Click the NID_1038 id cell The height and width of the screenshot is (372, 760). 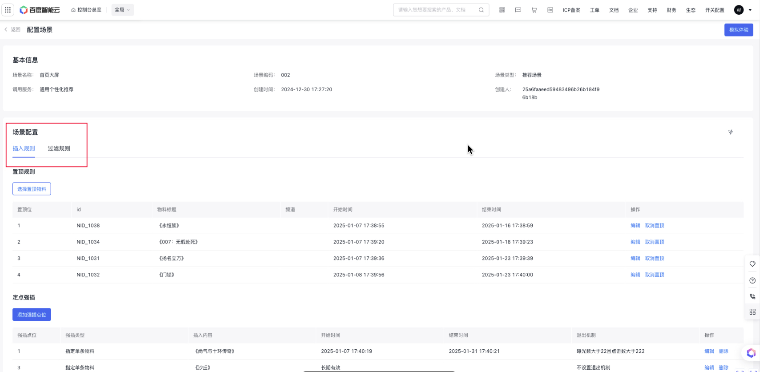pyautogui.click(x=88, y=225)
